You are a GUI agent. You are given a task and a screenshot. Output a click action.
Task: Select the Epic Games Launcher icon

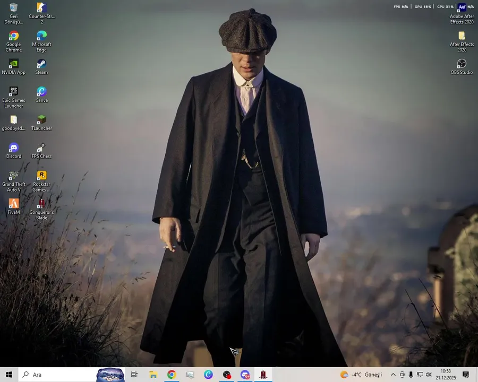13,98
